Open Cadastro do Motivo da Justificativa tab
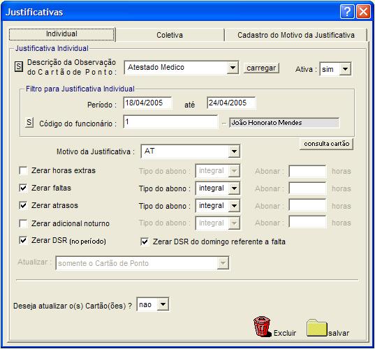The height and width of the screenshot is (349, 375). pyautogui.click(x=296, y=35)
